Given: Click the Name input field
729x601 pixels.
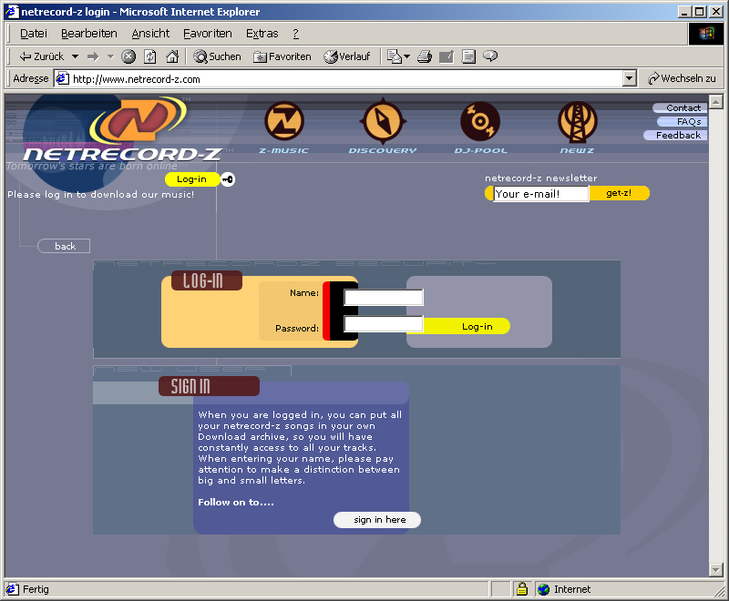Looking at the screenshot, I should click(x=384, y=297).
